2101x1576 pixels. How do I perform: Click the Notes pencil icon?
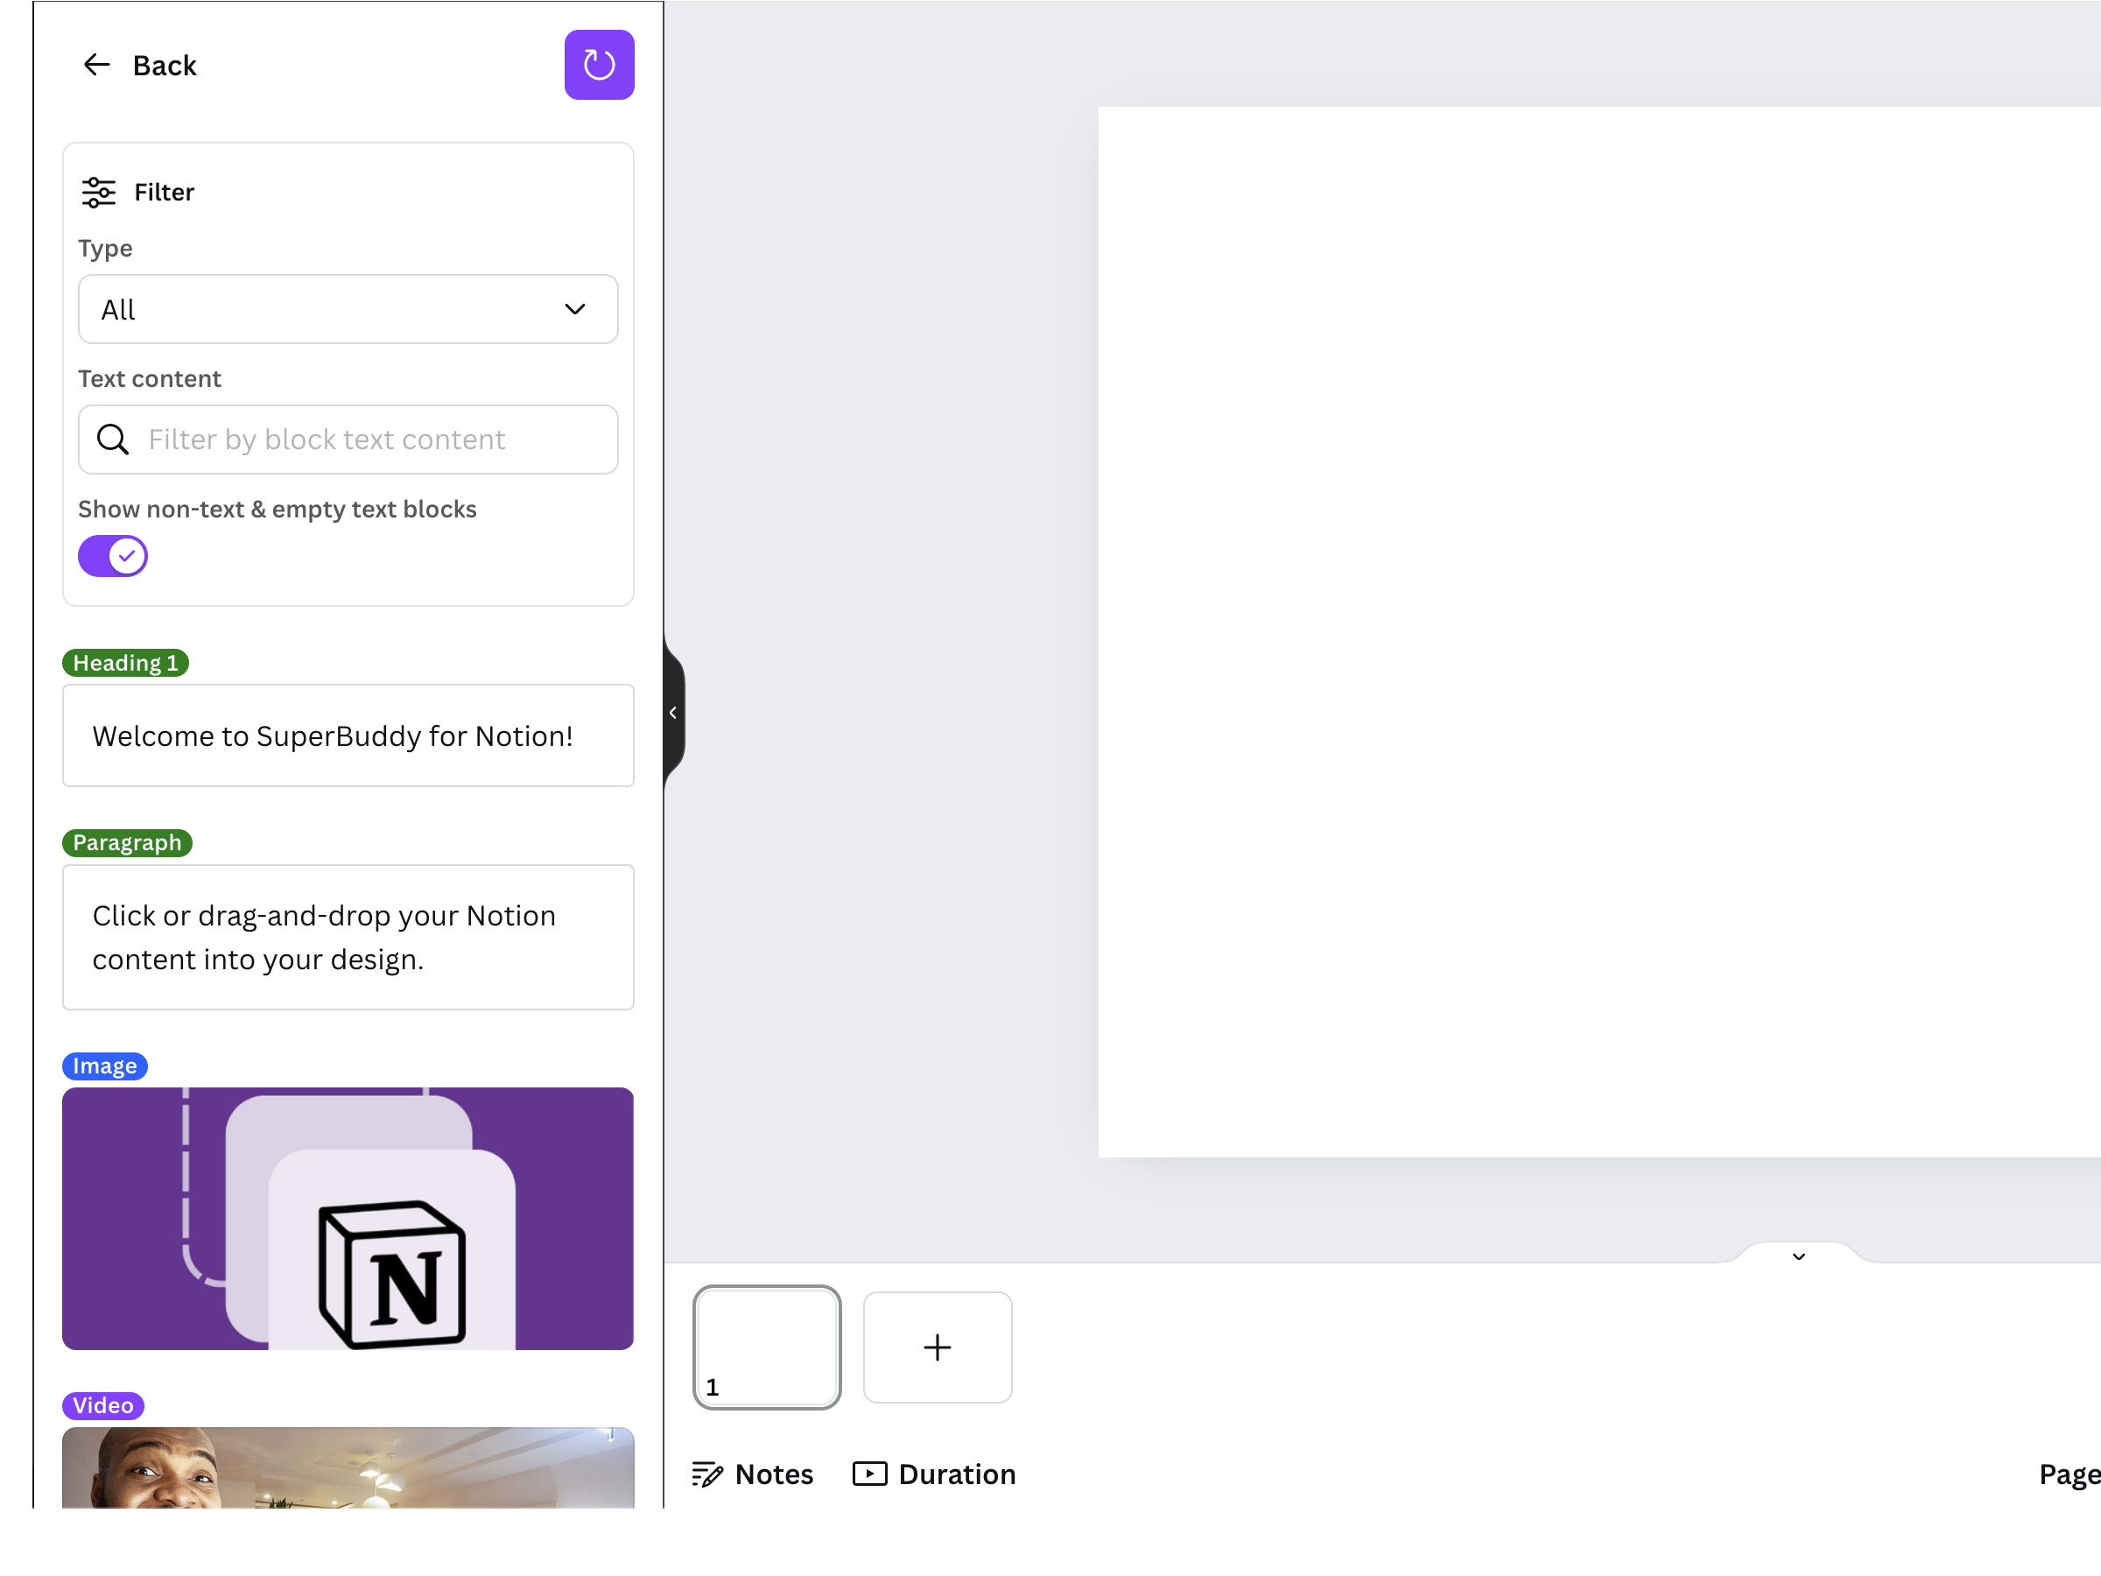click(x=706, y=1474)
